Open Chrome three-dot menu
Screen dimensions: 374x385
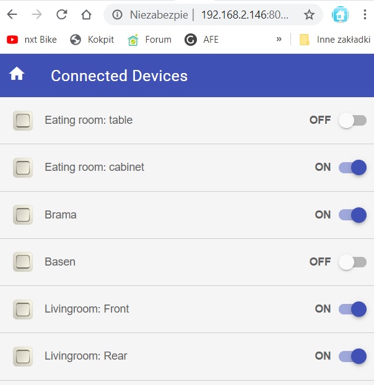click(x=365, y=14)
